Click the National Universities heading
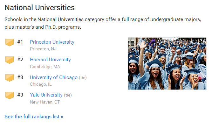Screen dimensions: 212x123 click(40, 8)
